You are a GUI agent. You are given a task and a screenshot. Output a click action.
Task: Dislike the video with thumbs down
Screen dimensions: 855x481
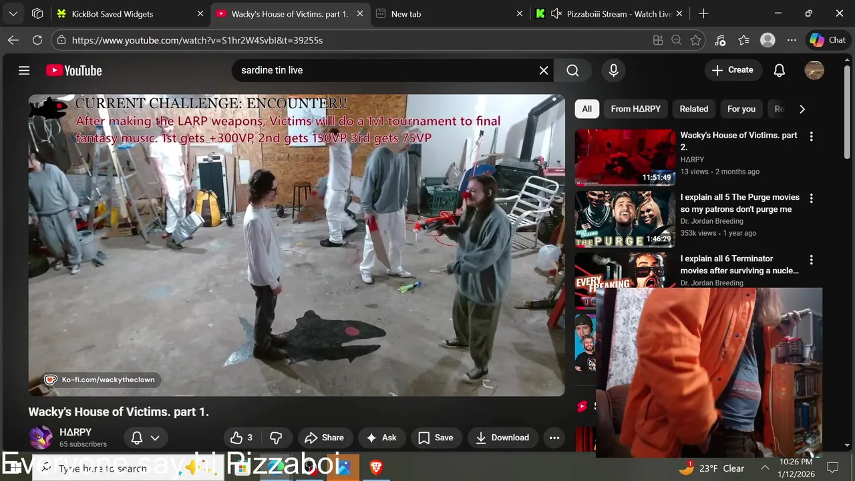pos(276,438)
